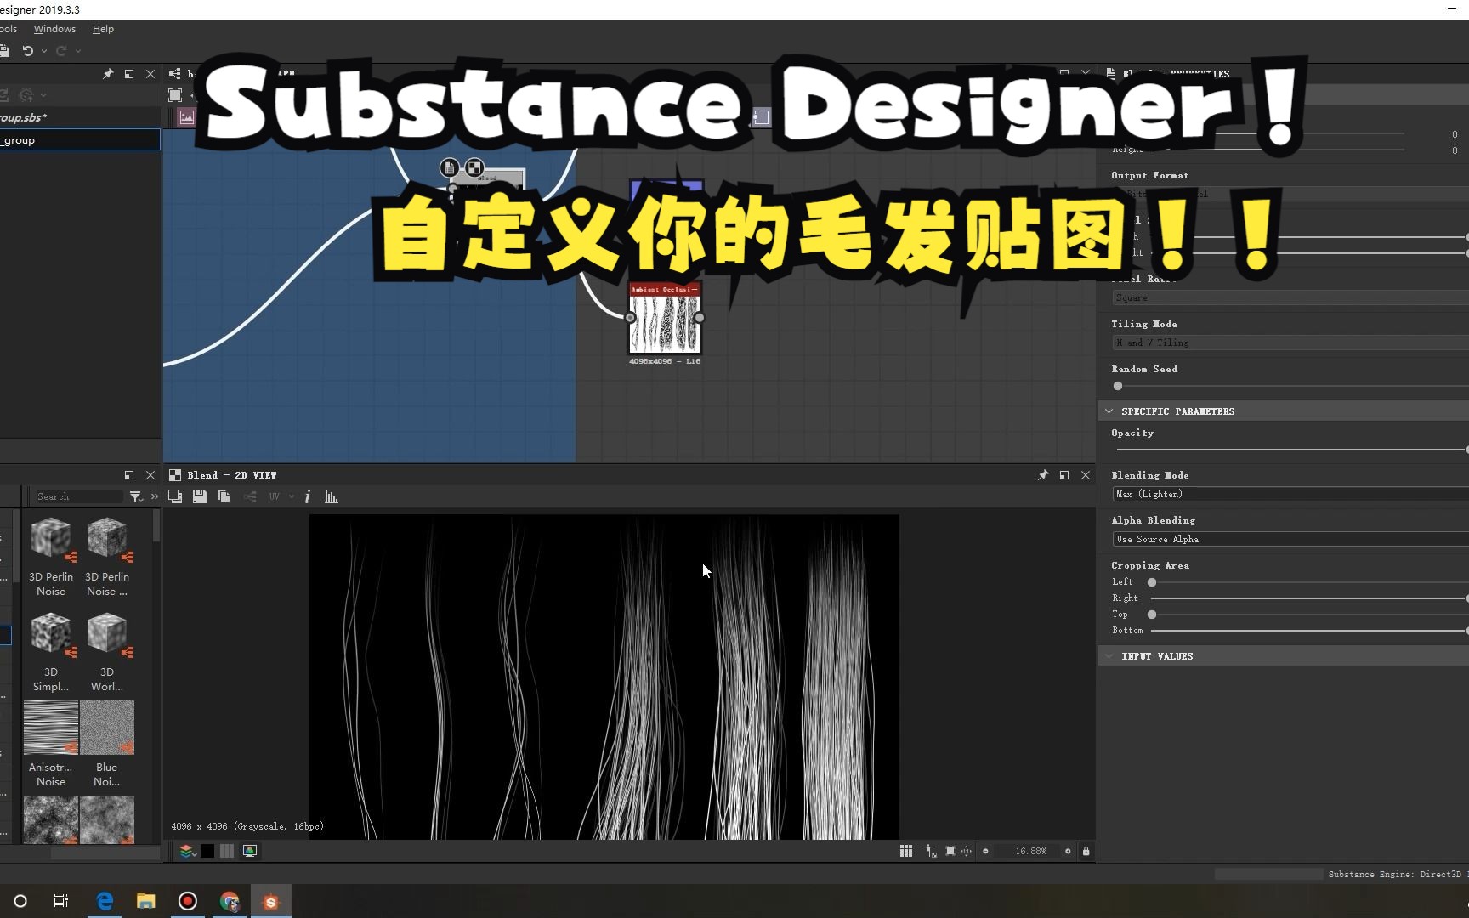The width and height of the screenshot is (1469, 918).
Task: Open the Alpha Blending Use Source Alpha dropdown
Action: 1290,539
